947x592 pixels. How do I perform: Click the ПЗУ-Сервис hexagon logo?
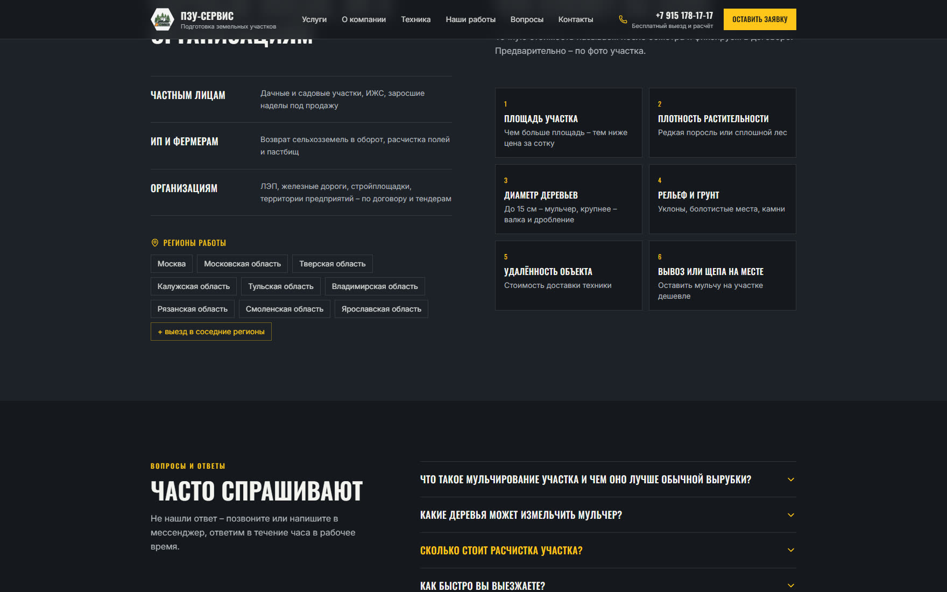coord(162,19)
